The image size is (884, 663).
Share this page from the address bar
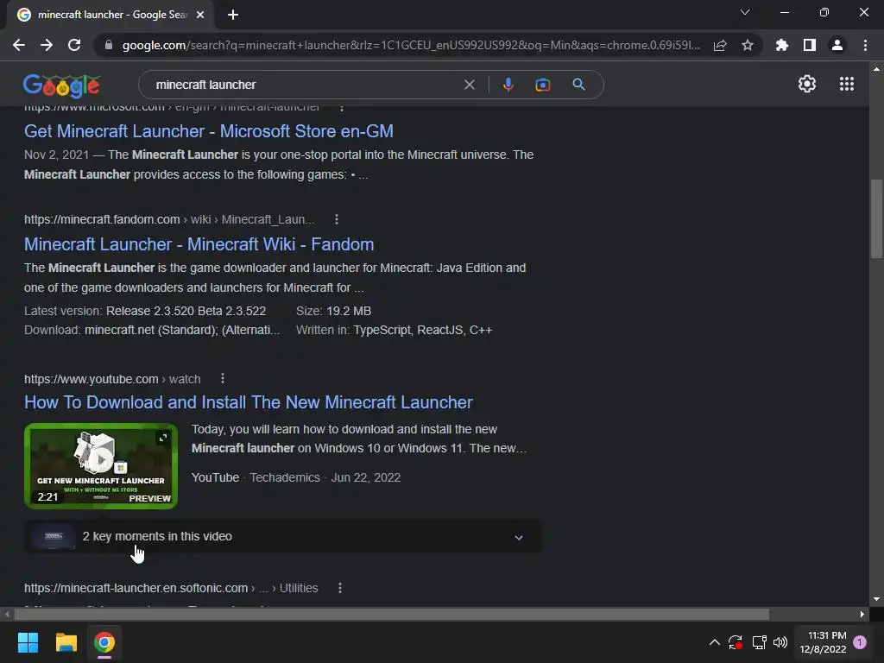click(720, 45)
